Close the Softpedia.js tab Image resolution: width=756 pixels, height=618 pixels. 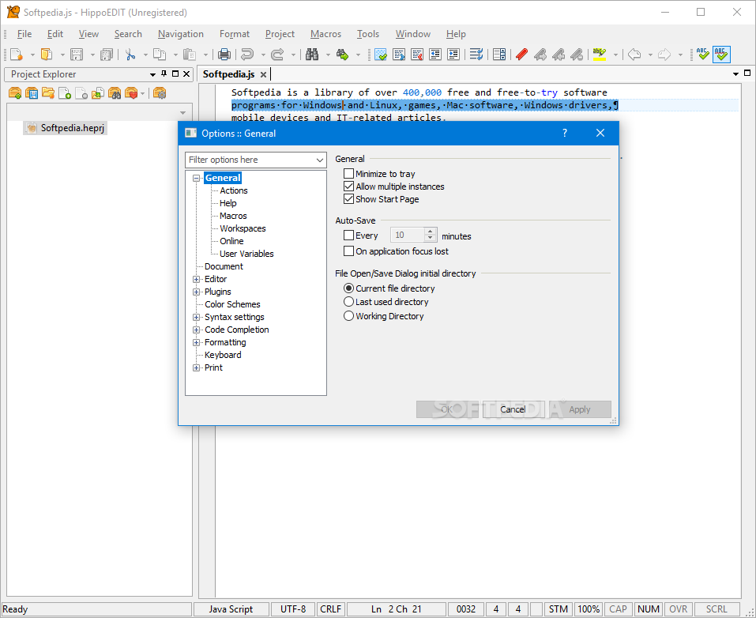click(263, 75)
